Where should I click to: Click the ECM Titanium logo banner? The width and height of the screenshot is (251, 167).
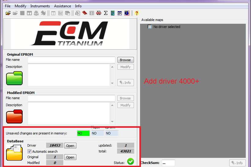[x=70, y=34]
